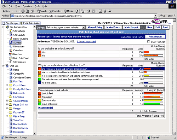
Task: Click the Mail icon in toolbar
Action: tap(82, 11)
